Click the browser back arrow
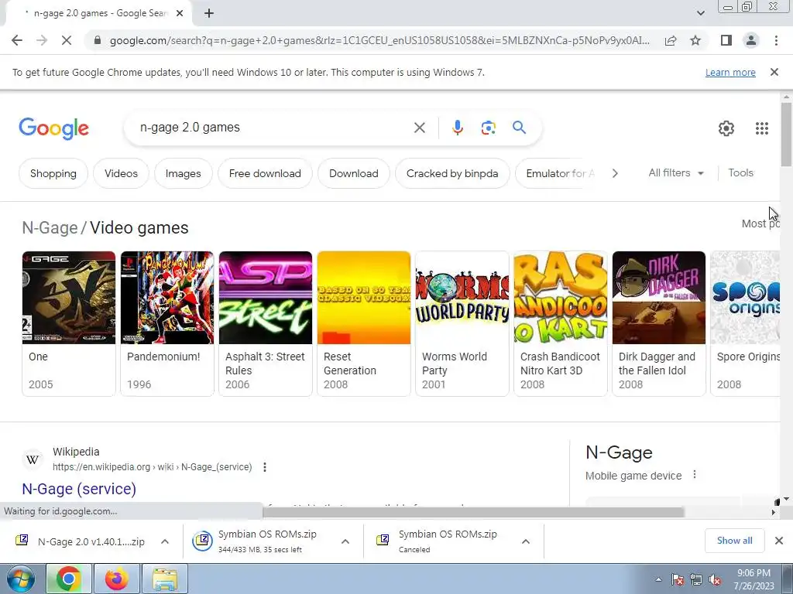Screen dimensions: 793x594 pos(17,40)
